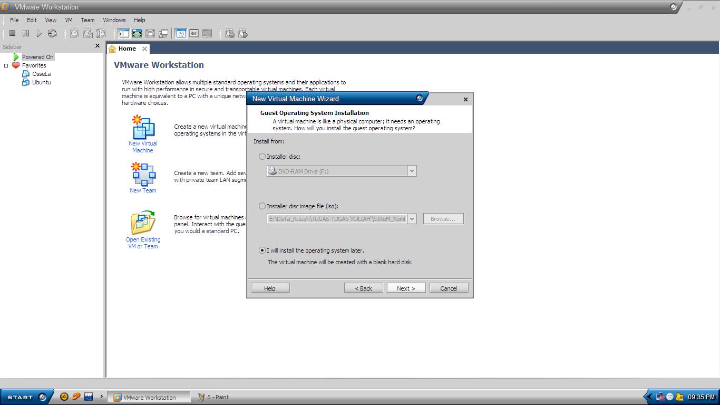Open the iso file path dropdown arrow

click(412, 219)
